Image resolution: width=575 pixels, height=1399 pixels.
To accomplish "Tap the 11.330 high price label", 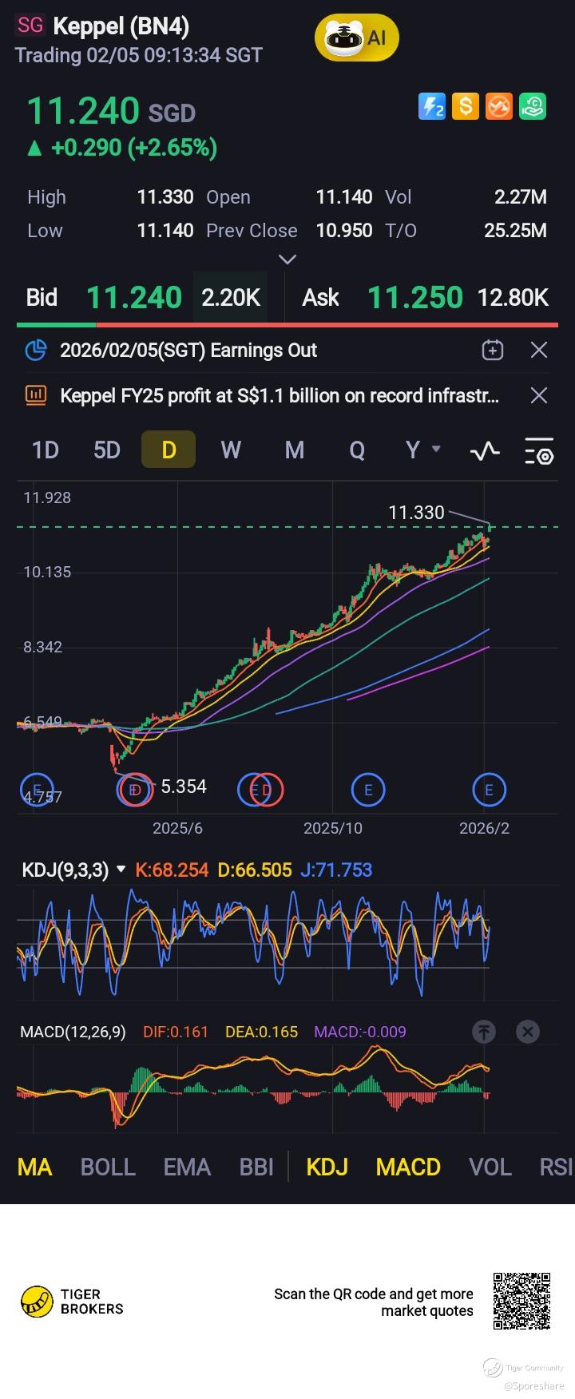I will 416,513.
